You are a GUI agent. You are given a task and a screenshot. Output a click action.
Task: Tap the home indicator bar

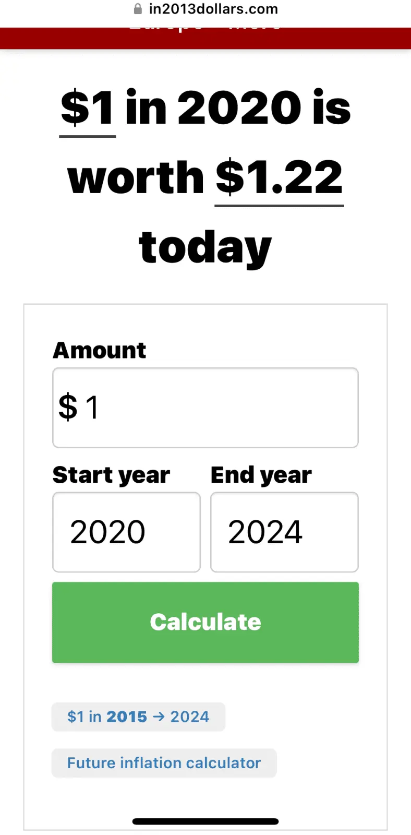pyautogui.click(x=205, y=821)
